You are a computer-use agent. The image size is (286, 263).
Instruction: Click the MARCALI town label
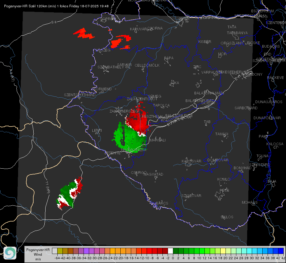pyautogui.click(x=157, y=140)
